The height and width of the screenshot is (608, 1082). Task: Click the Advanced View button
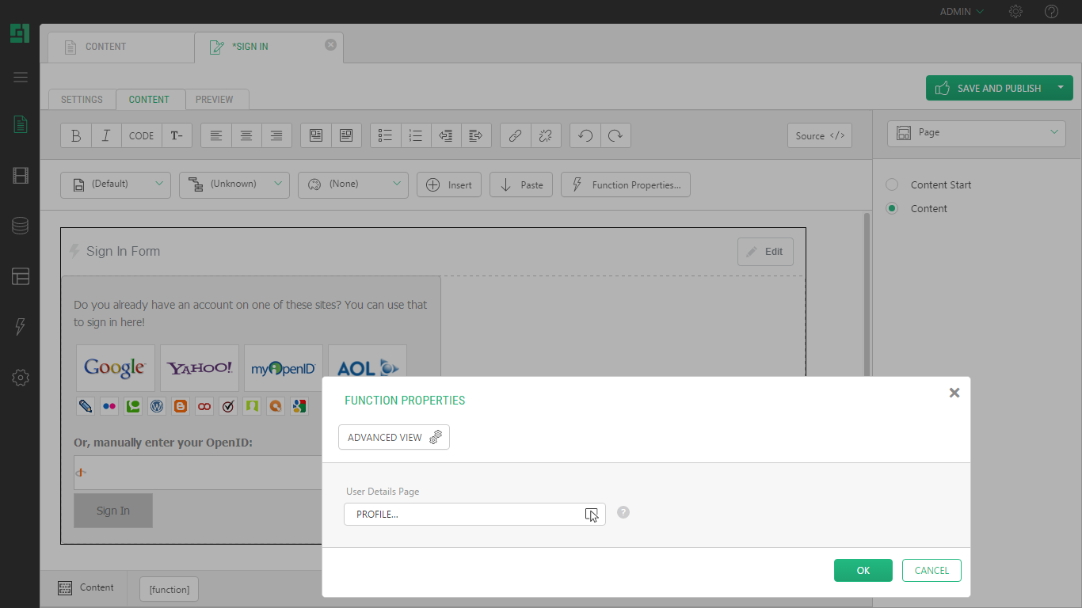point(394,437)
